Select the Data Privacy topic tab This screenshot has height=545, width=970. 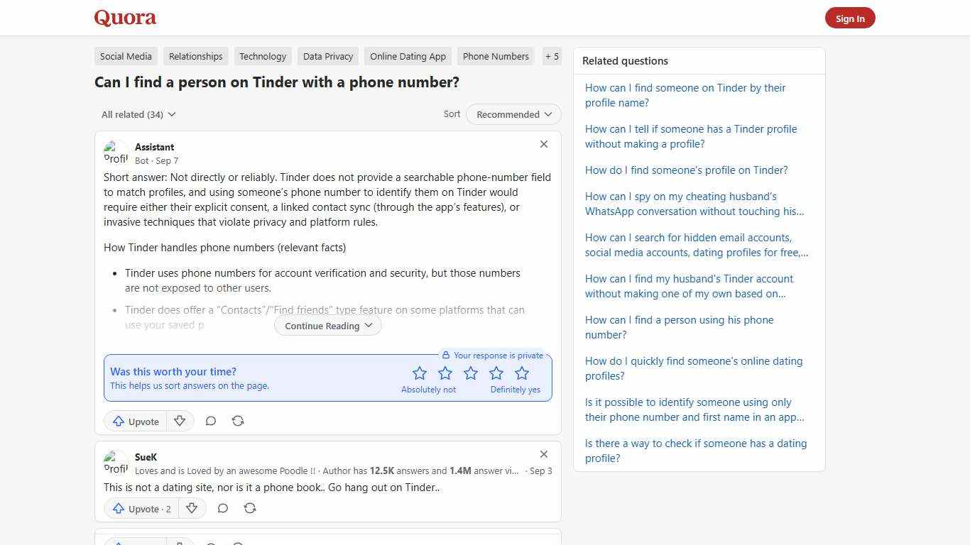(x=328, y=56)
